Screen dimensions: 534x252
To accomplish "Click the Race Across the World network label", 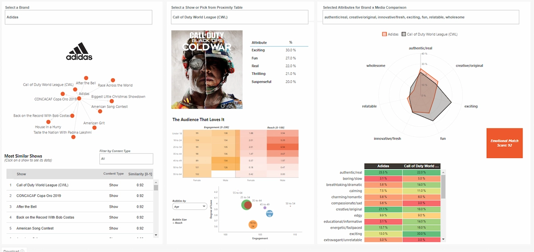I will pyautogui.click(x=115, y=85).
